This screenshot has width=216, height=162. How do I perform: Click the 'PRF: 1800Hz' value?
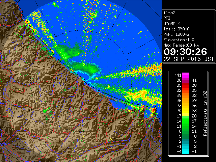coord(177,34)
